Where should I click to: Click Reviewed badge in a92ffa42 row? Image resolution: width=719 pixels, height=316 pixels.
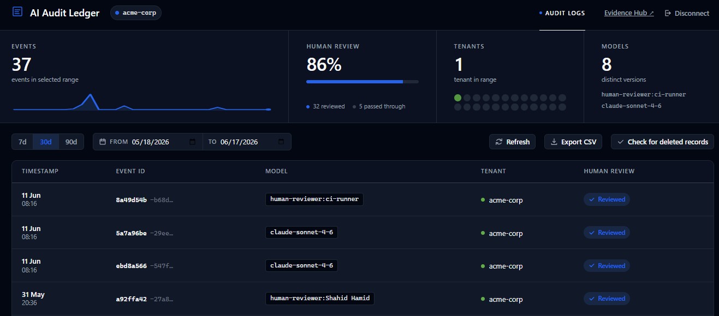pos(607,299)
